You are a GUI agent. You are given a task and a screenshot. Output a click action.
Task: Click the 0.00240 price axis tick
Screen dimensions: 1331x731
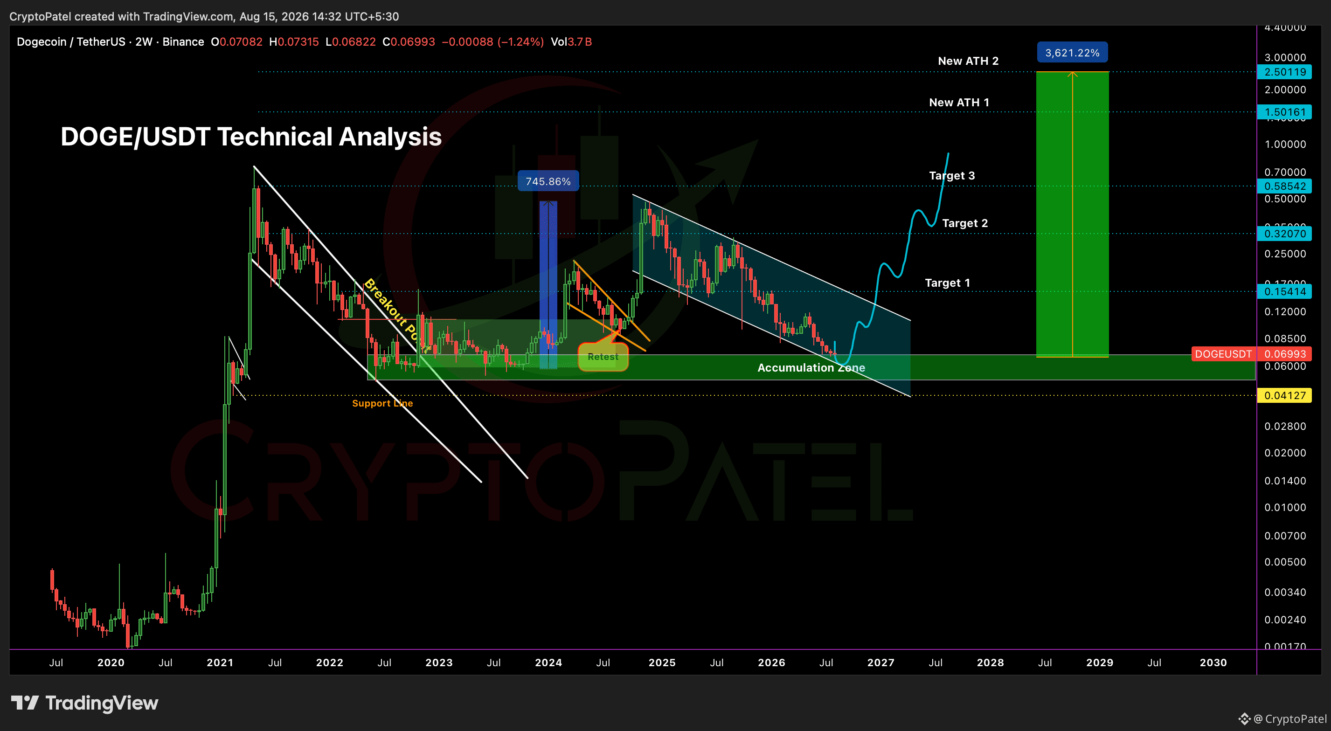point(1285,620)
